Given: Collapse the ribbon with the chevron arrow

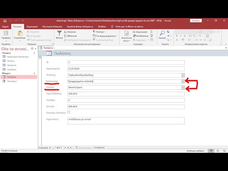Looking at the screenshot, I should pos(226,44).
